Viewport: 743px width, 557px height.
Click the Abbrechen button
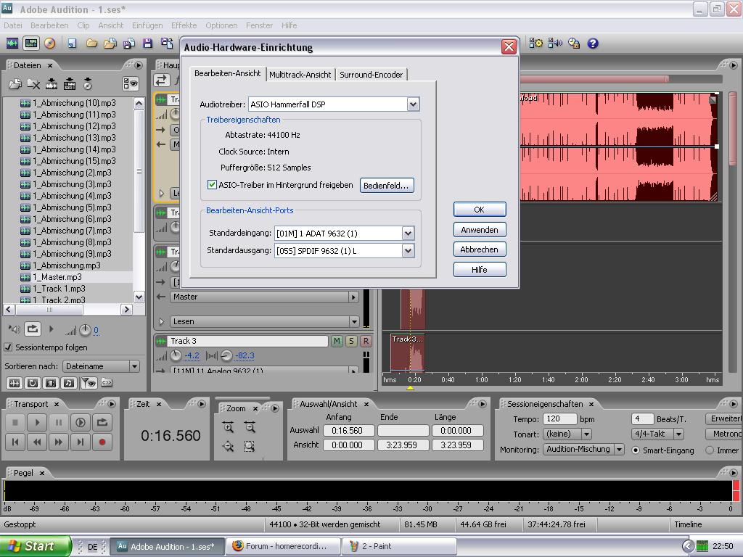coord(480,249)
